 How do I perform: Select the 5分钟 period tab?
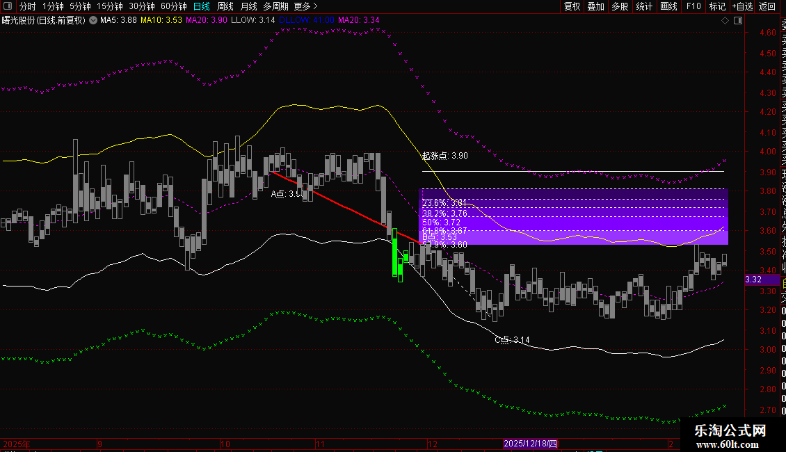click(80, 6)
